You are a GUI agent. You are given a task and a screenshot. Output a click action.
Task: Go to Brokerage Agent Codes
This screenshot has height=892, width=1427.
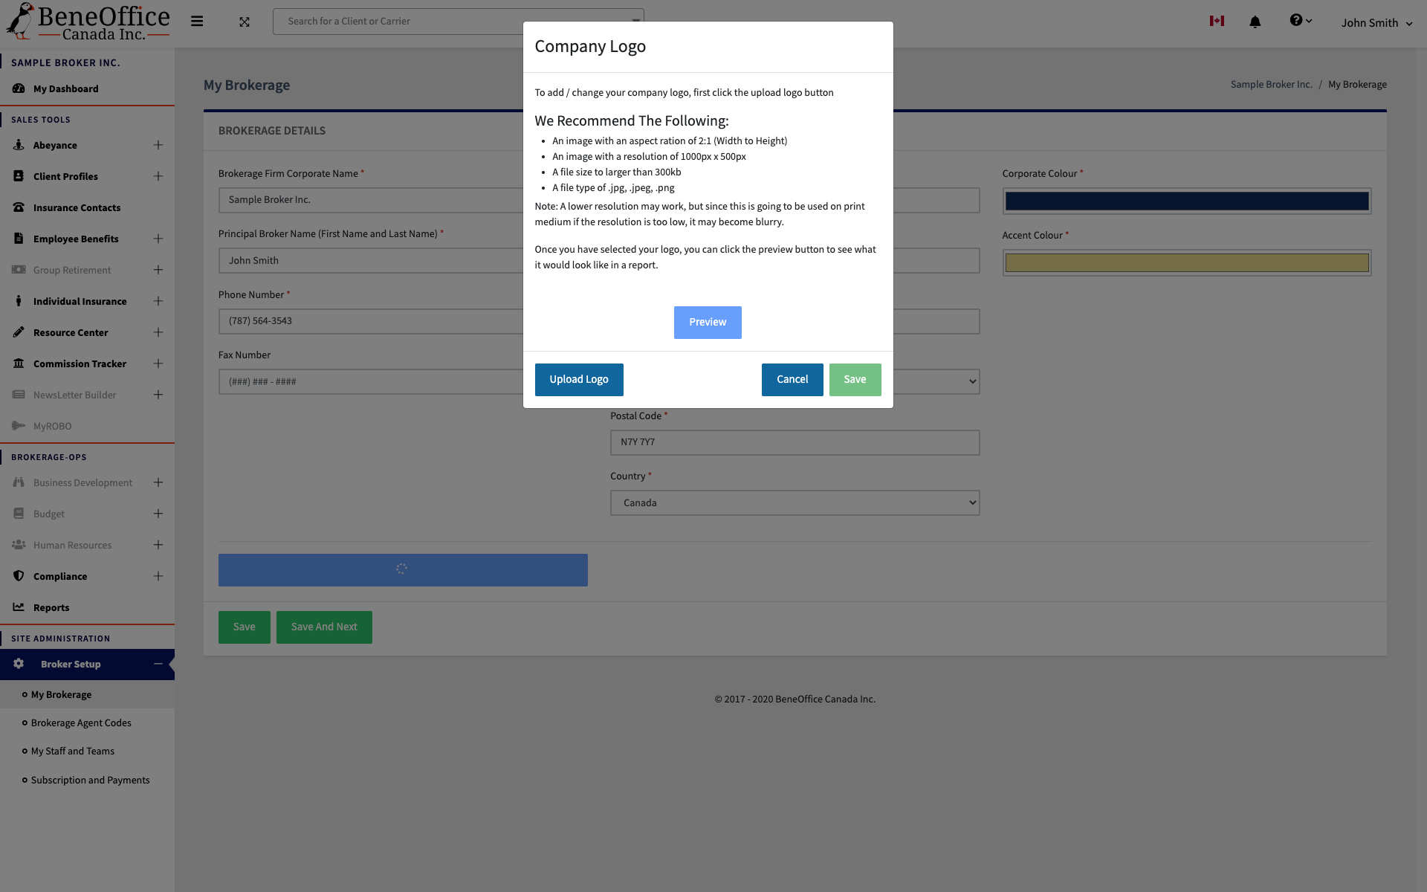click(x=81, y=723)
